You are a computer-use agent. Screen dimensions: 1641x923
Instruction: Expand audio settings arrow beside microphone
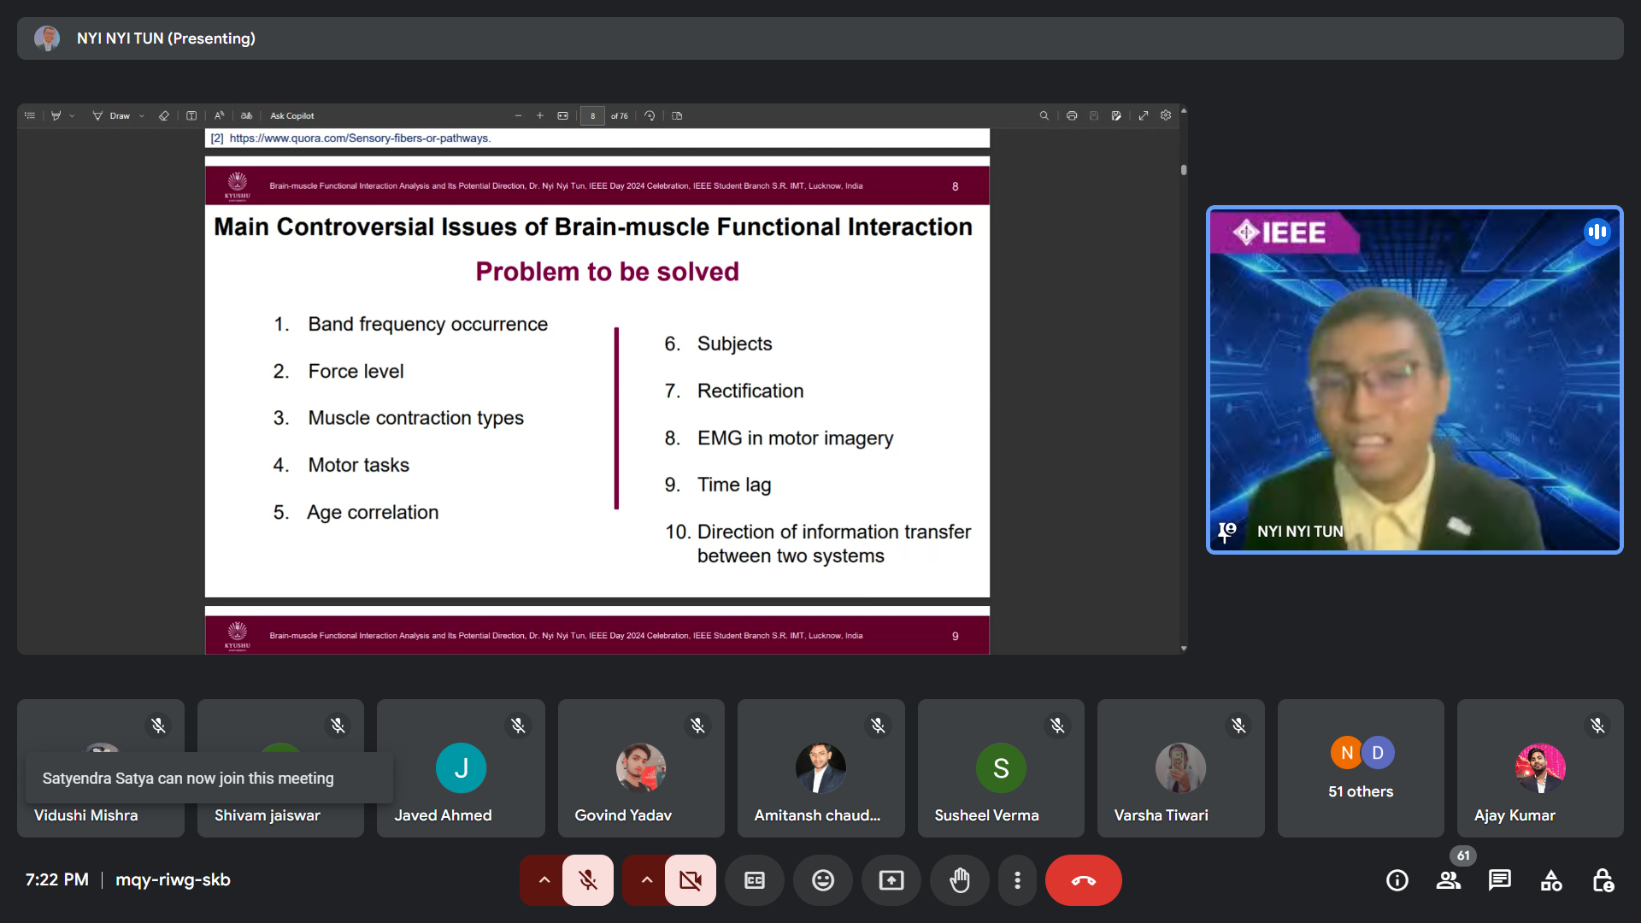[x=544, y=880]
